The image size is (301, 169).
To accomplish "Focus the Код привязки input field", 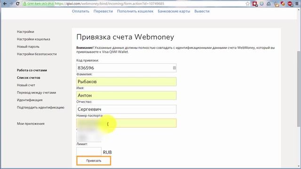I will click(127, 68).
